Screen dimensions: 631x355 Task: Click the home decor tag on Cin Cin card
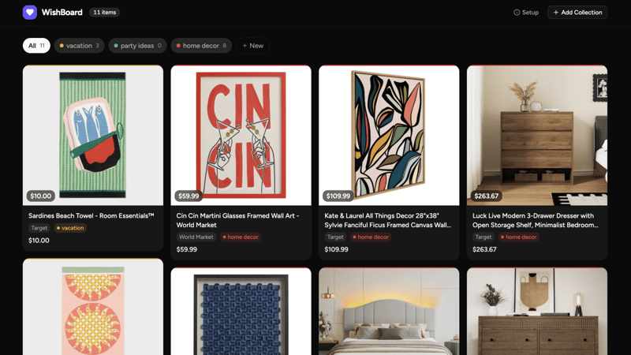point(241,237)
